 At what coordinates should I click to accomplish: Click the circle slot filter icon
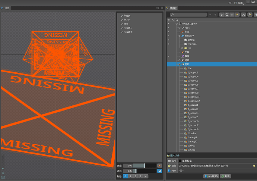point(227,14)
